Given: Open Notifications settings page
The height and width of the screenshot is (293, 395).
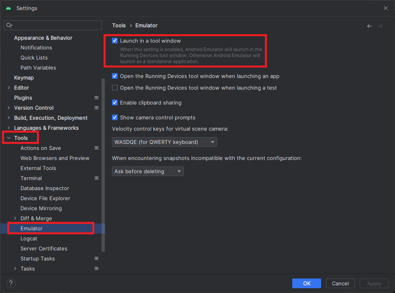Looking at the screenshot, I should [36, 48].
